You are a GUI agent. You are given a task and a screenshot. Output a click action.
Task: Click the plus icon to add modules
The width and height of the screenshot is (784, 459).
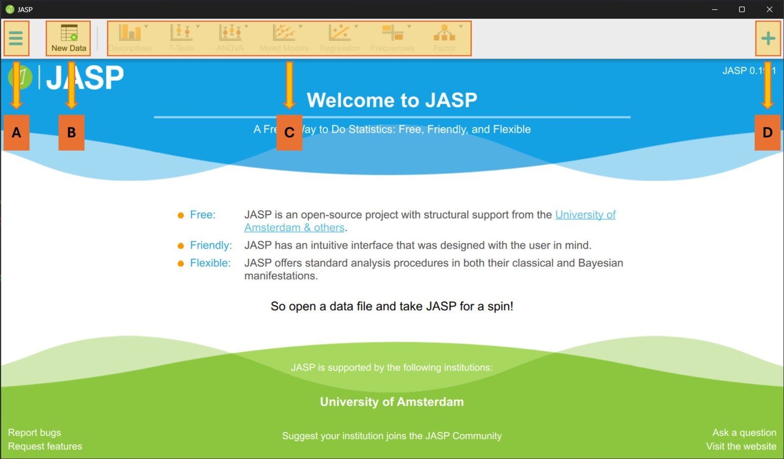[768, 38]
